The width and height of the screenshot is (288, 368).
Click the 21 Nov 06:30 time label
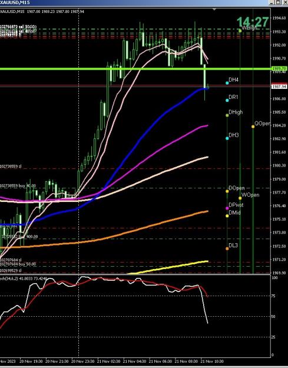tap(161, 361)
